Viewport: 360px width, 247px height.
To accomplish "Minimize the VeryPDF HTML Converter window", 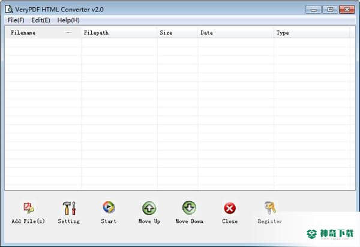I will [313, 10].
